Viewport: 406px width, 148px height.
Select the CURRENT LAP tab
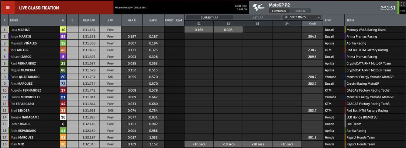pyautogui.click(x=210, y=17)
